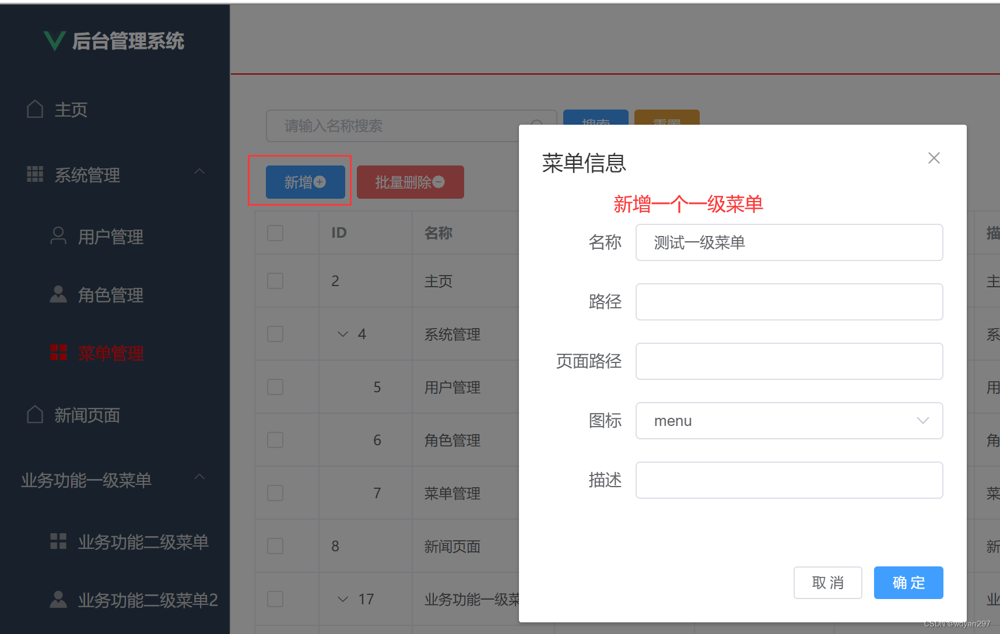Select checkbox for row ID 5
Screen dimensions: 1000x634
pyautogui.click(x=275, y=387)
